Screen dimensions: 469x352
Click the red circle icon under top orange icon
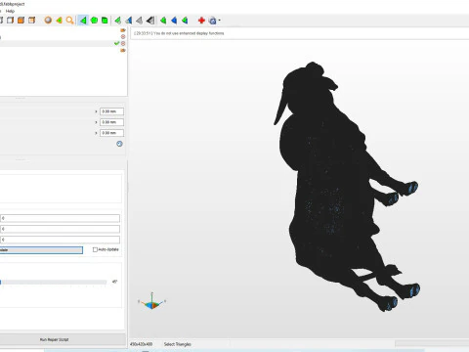coord(123,37)
